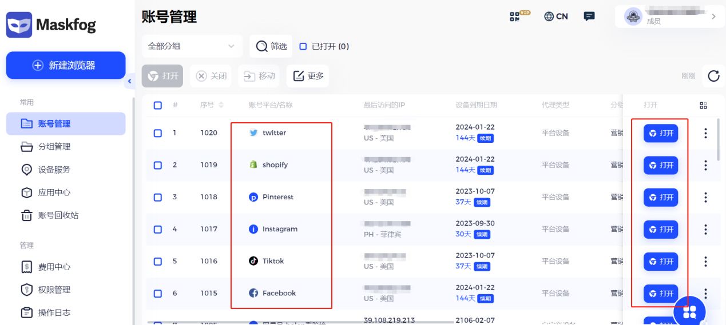Open more options for Tiktok row
The width and height of the screenshot is (726, 325).
coord(705,261)
